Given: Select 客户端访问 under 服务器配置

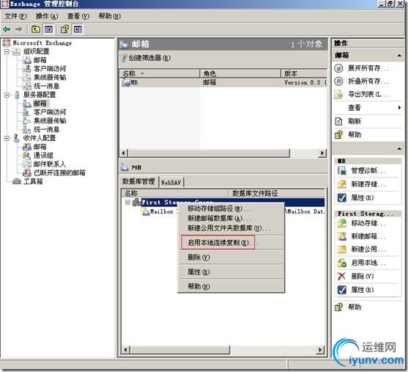Looking at the screenshot, I should 50,112.
